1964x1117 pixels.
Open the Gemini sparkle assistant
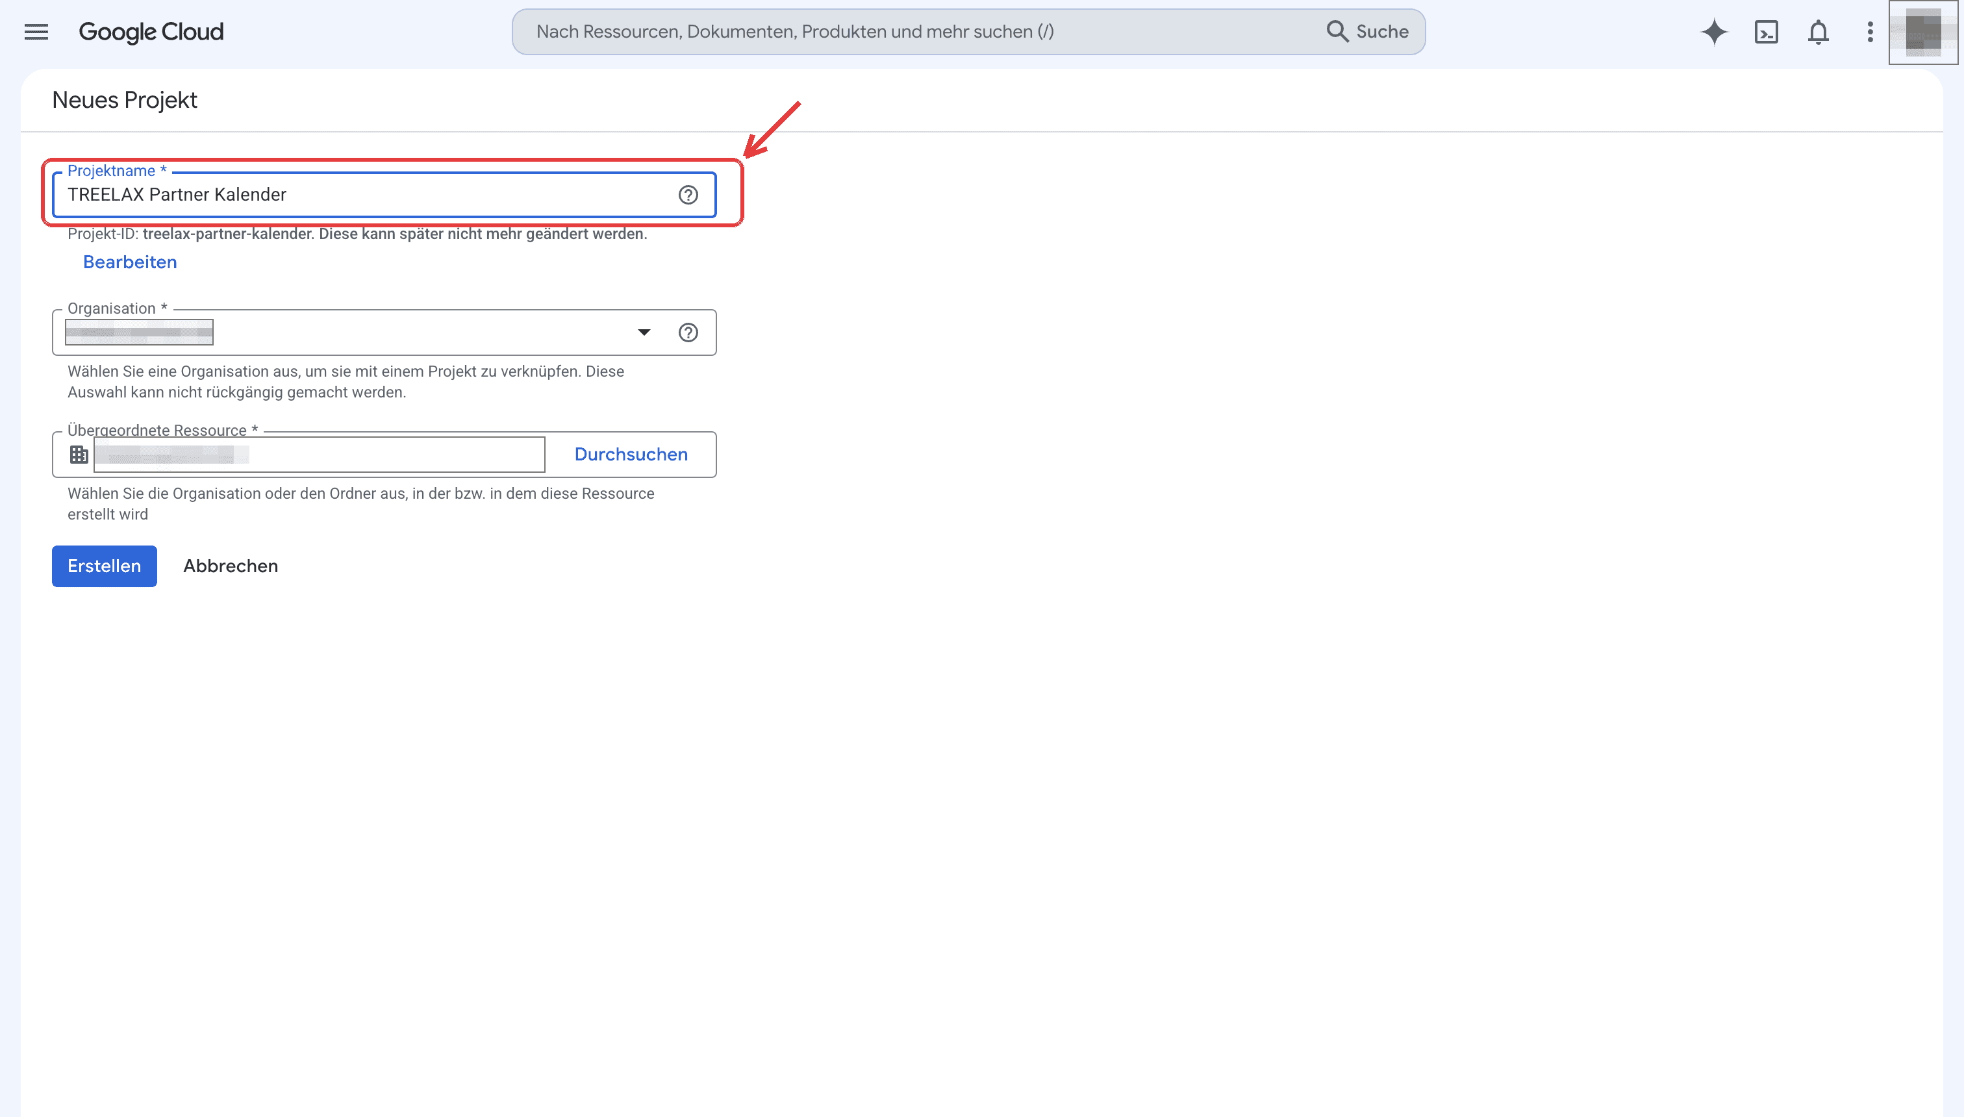(x=1714, y=31)
